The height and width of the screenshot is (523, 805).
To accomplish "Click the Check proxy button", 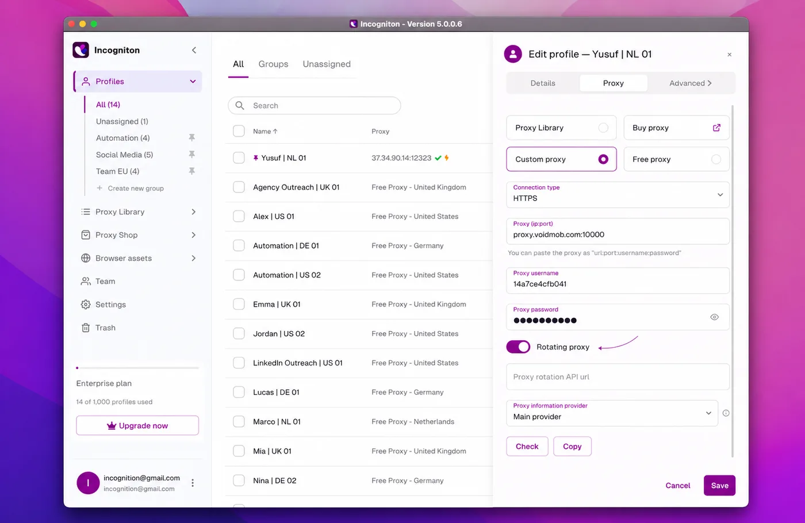I will (527, 447).
